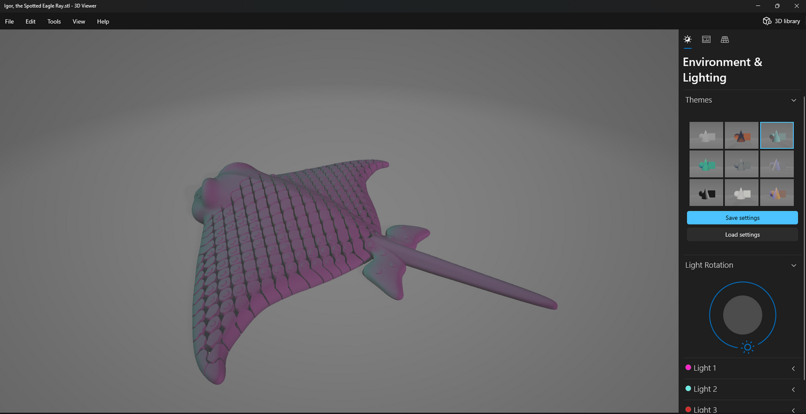The image size is (806, 414).
Task: Select the orange mountain theme thumbnail
Action: pyautogui.click(x=741, y=135)
